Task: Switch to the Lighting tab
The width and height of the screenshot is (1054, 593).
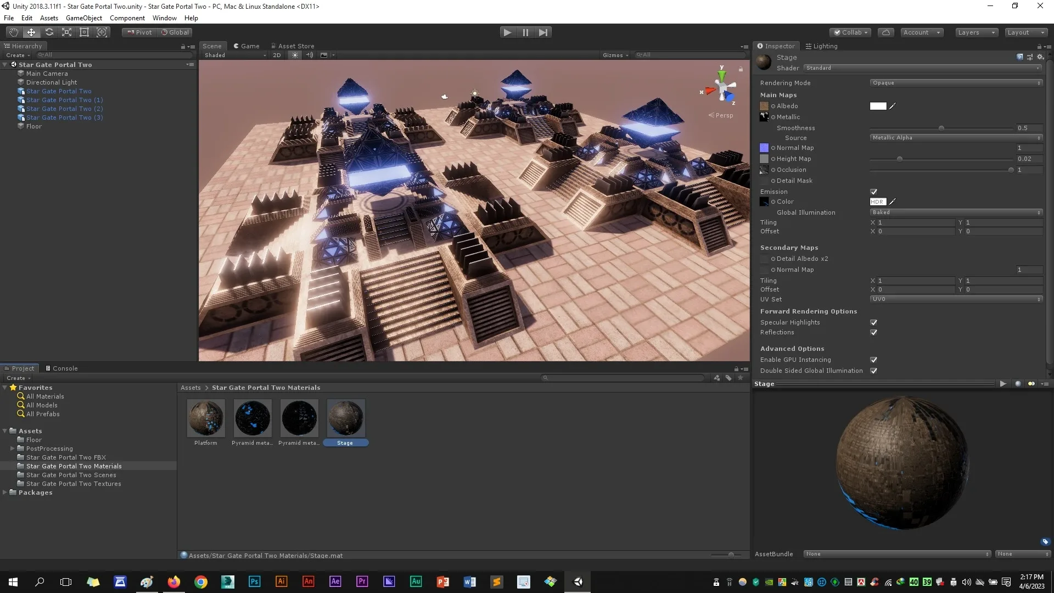Action: point(821,46)
